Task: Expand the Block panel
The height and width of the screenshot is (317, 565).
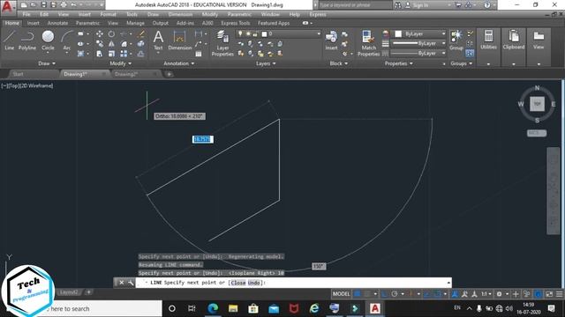Action: point(339,63)
